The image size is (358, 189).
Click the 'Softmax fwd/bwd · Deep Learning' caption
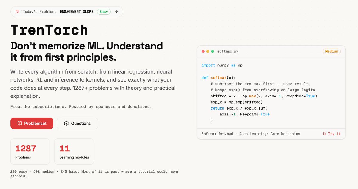click(251, 134)
